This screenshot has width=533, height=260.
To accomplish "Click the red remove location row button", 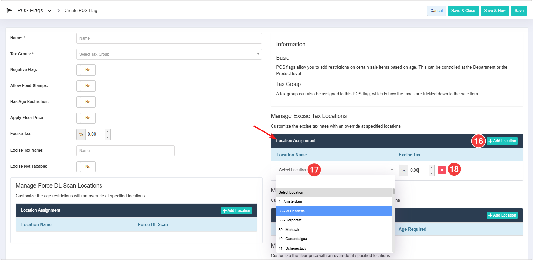I will coord(442,170).
